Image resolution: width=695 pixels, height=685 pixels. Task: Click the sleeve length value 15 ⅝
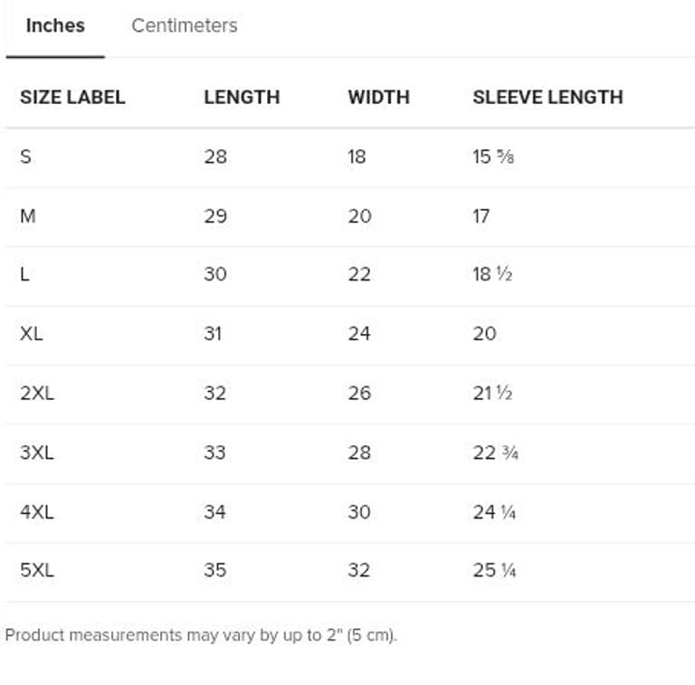tap(493, 157)
